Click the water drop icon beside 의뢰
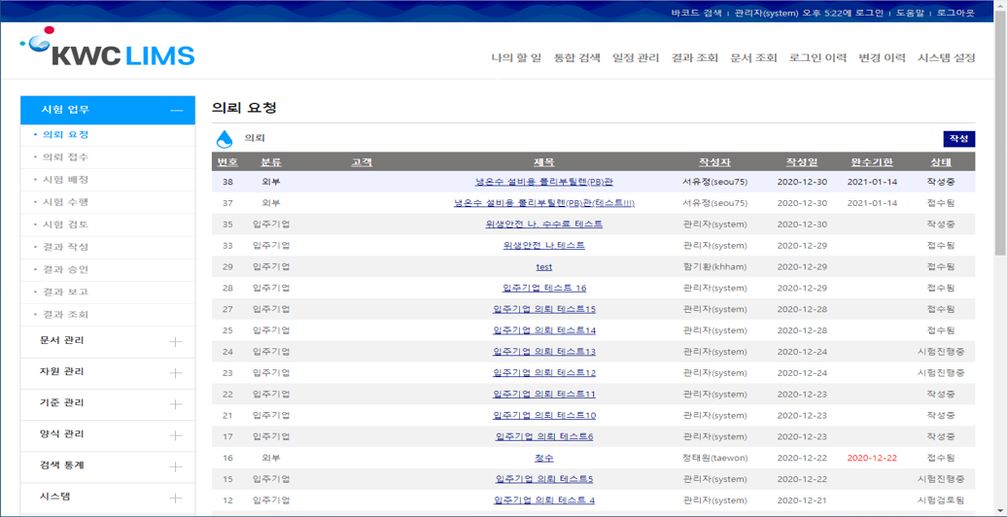The image size is (1007, 517). click(x=225, y=139)
